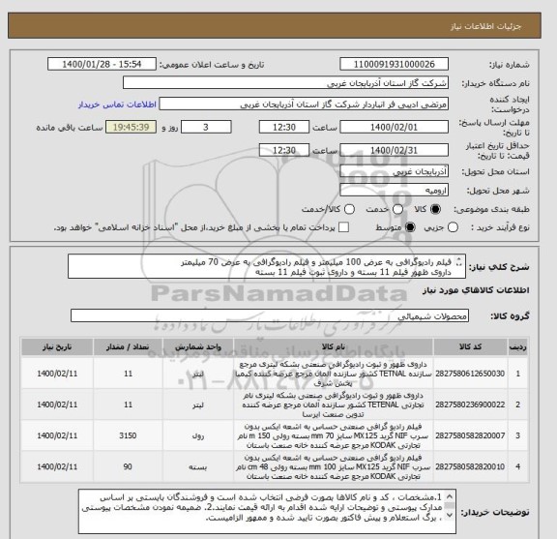Choose the متوسط purchase type radio

point(410,227)
